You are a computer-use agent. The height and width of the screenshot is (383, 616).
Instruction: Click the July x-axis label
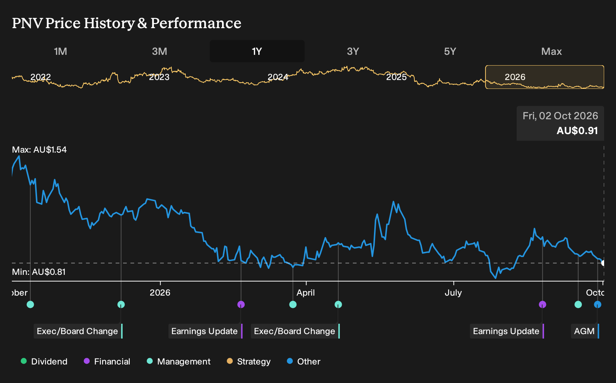coord(453,293)
